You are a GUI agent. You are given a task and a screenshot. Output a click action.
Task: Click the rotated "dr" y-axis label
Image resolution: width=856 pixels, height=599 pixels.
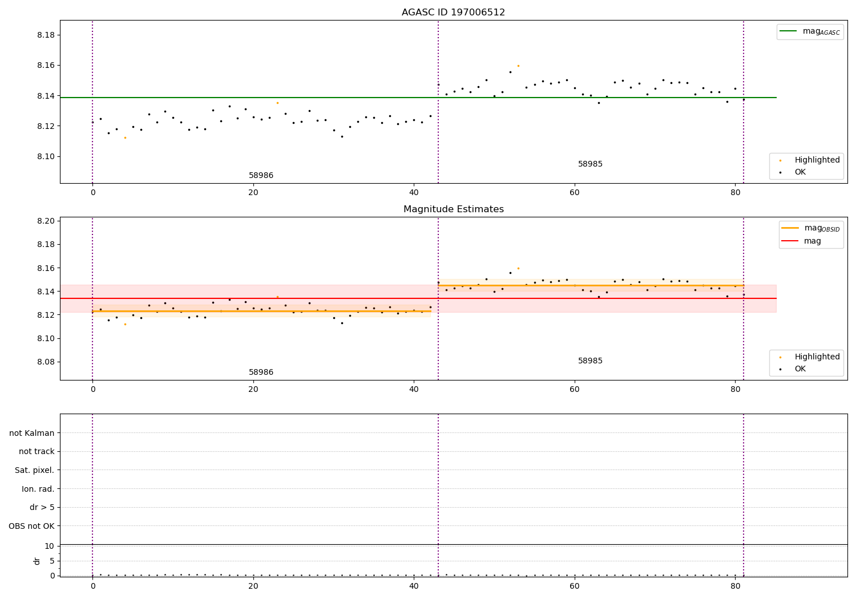(x=37, y=561)
